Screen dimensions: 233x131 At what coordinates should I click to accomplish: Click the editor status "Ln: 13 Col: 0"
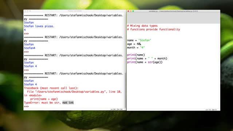tap(211, 110)
